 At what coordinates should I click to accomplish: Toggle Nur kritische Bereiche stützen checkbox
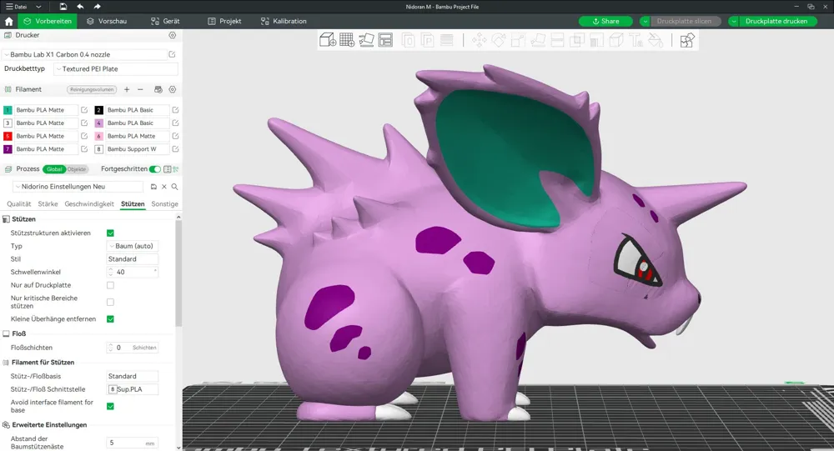[111, 302]
